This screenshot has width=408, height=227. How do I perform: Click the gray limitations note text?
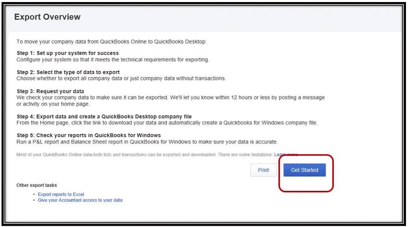click(144, 155)
